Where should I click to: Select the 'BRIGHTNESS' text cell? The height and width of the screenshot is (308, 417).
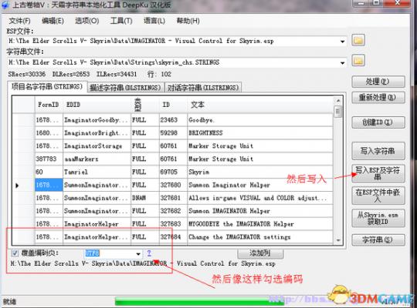pyautogui.click(x=259, y=133)
